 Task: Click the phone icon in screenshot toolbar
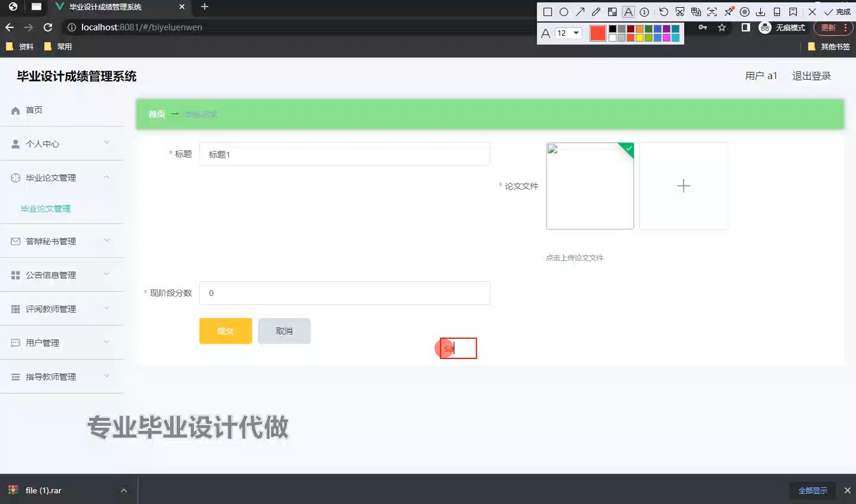[x=777, y=12]
